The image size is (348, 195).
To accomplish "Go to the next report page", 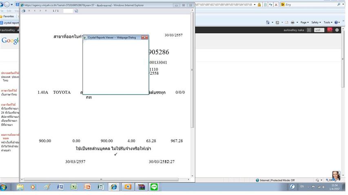I will pos(40,11).
